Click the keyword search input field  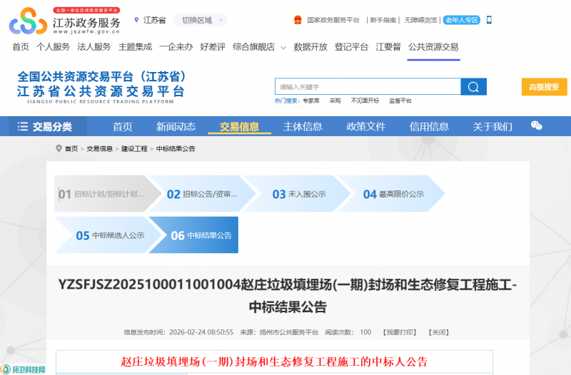368,87
